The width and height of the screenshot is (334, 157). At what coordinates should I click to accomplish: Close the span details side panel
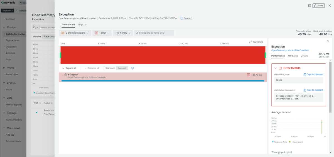click(328, 41)
